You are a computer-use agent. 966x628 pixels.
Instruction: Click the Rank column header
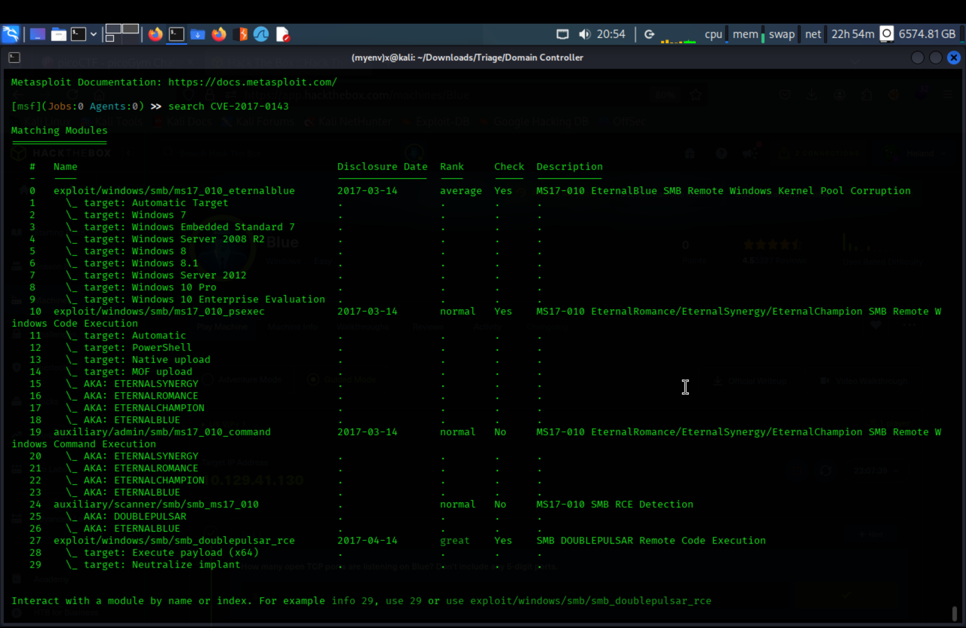pos(452,166)
